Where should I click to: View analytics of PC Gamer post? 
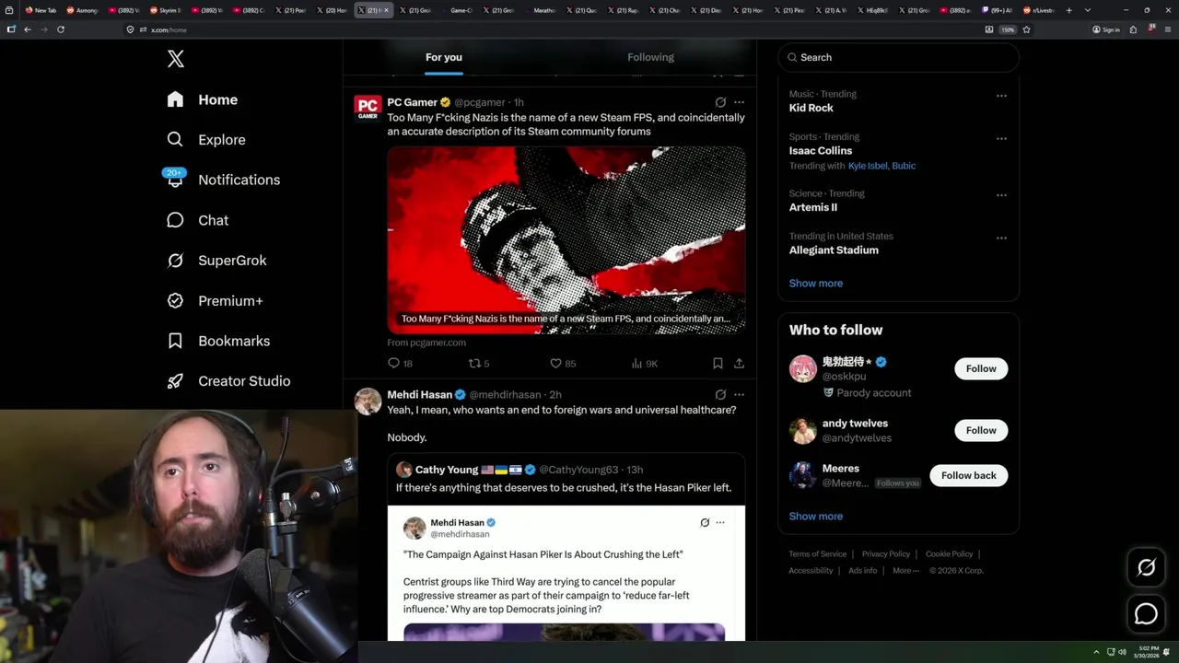click(x=644, y=364)
